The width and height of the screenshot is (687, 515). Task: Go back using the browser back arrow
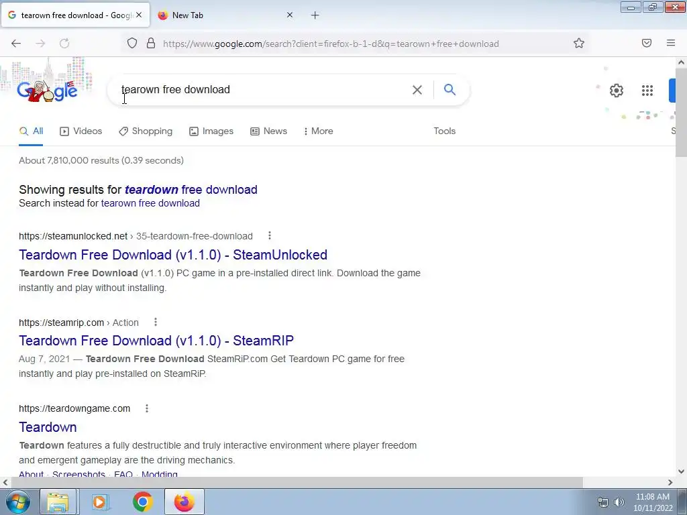point(16,44)
